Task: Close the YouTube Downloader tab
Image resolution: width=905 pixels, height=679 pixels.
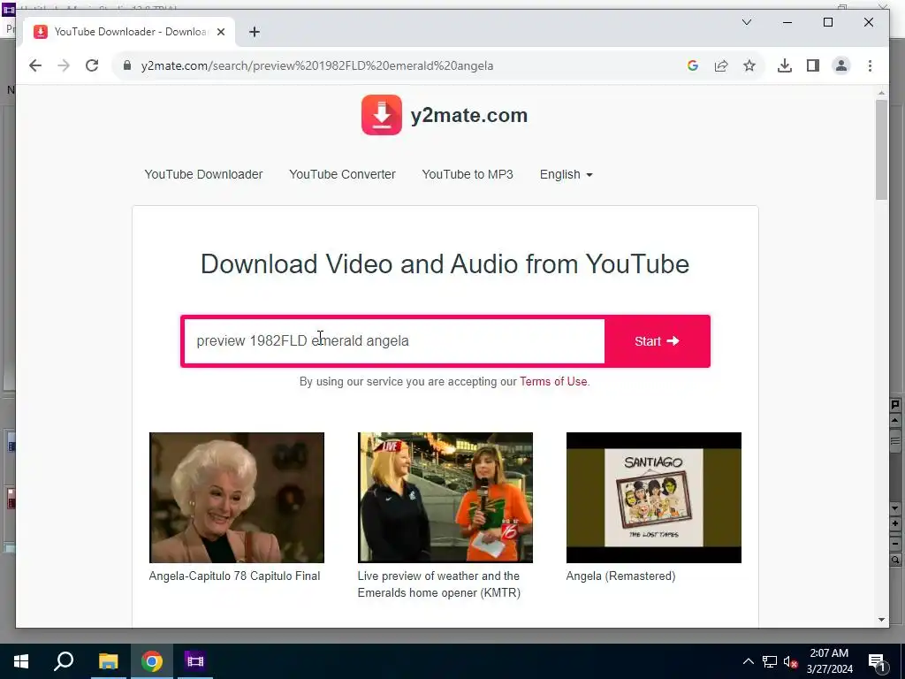Action: (221, 33)
